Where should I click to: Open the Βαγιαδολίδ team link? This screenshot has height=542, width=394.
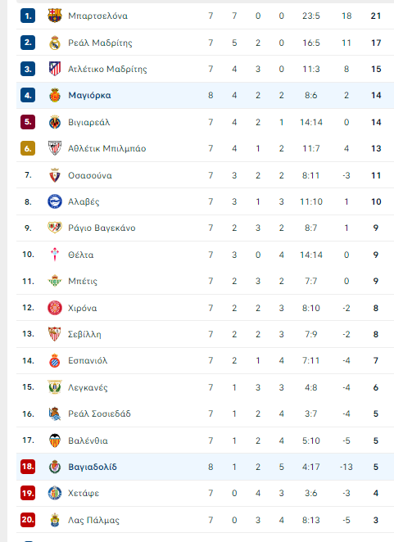click(x=93, y=467)
